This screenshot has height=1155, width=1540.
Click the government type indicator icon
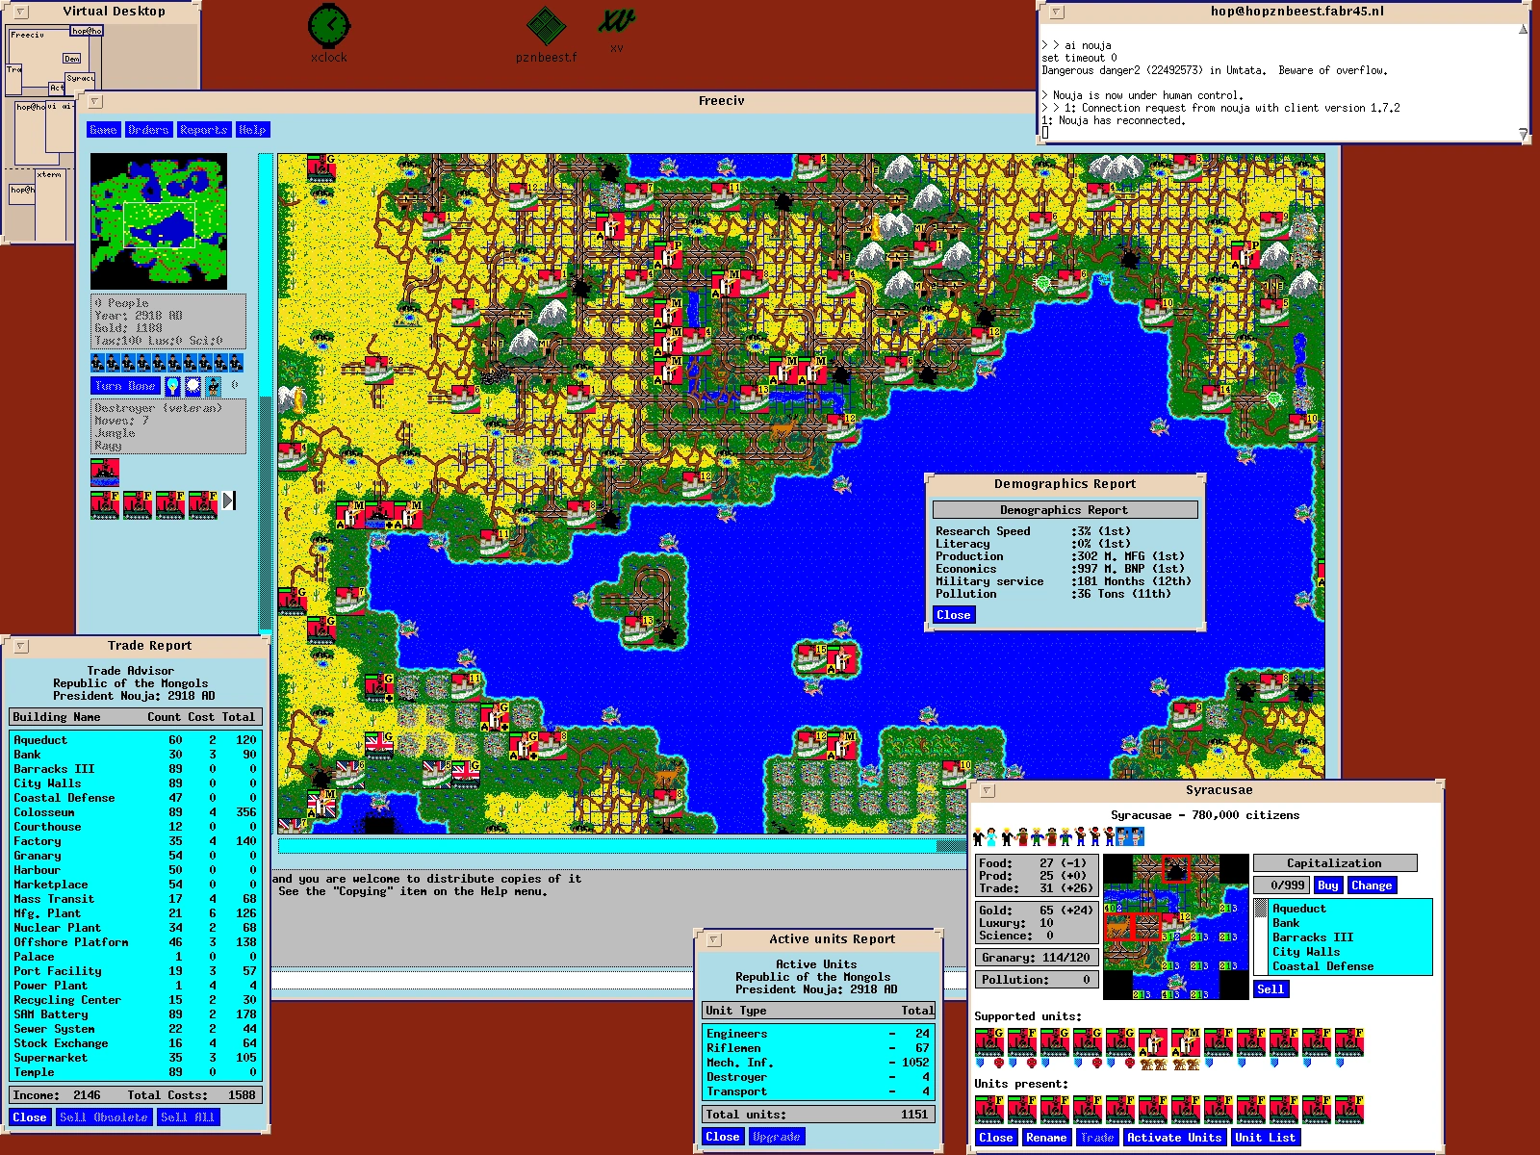point(213,386)
